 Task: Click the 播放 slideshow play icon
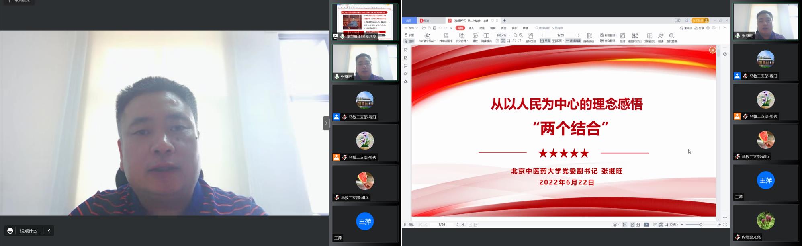pos(475,36)
